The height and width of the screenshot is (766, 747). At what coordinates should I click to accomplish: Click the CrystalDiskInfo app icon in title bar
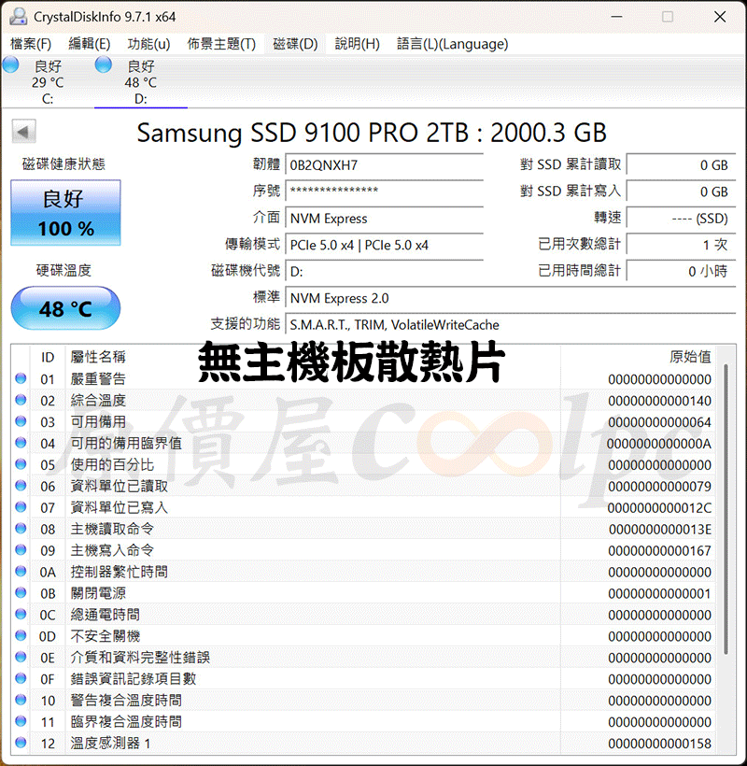pyautogui.click(x=18, y=16)
